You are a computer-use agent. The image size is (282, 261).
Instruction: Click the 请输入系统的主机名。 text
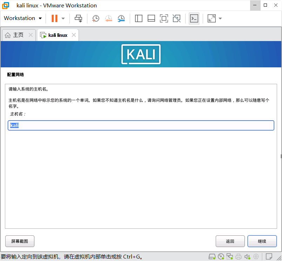pos(28,89)
